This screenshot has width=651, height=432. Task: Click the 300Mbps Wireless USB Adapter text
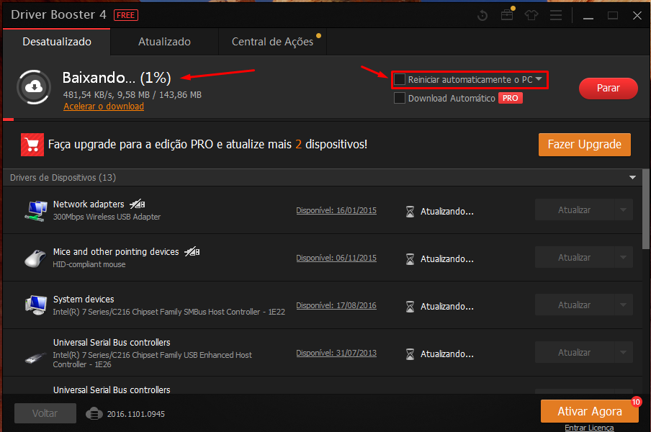point(107,217)
